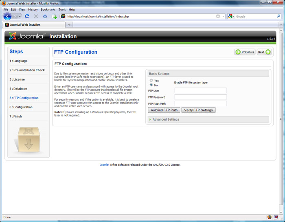
Task: Click the Firefox forward arrow button
Action: point(15,17)
